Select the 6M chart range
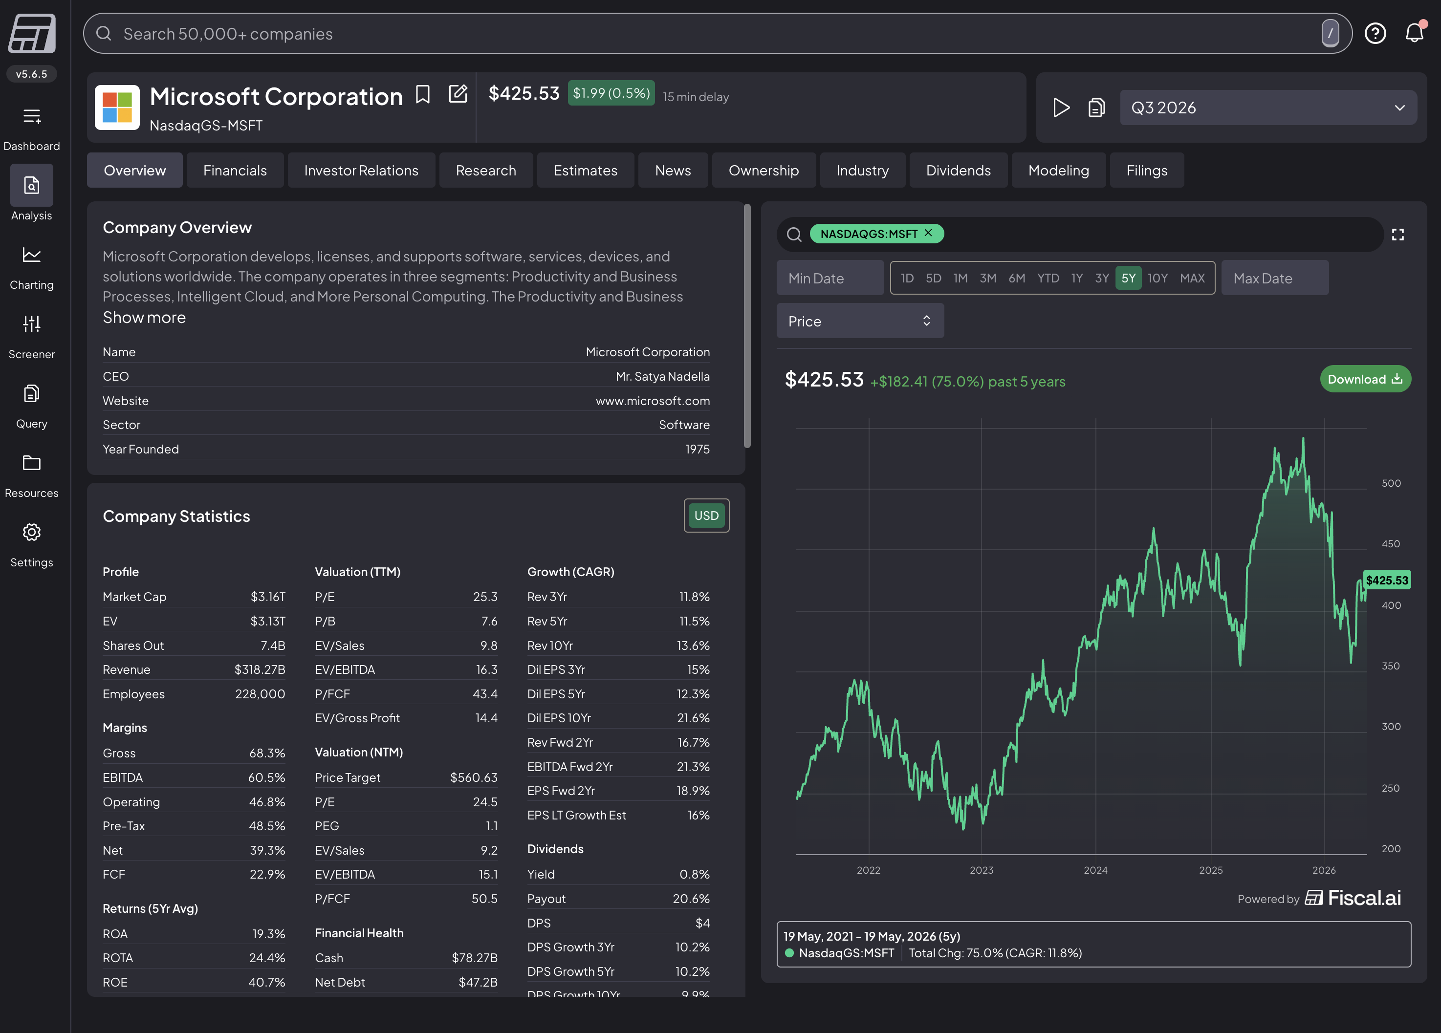The height and width of the screenshot is (1033, 1441). point(1017,278)
